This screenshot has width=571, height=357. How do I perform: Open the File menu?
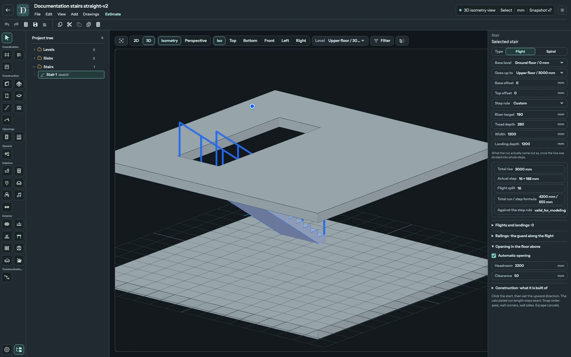(x=37, y=14)
